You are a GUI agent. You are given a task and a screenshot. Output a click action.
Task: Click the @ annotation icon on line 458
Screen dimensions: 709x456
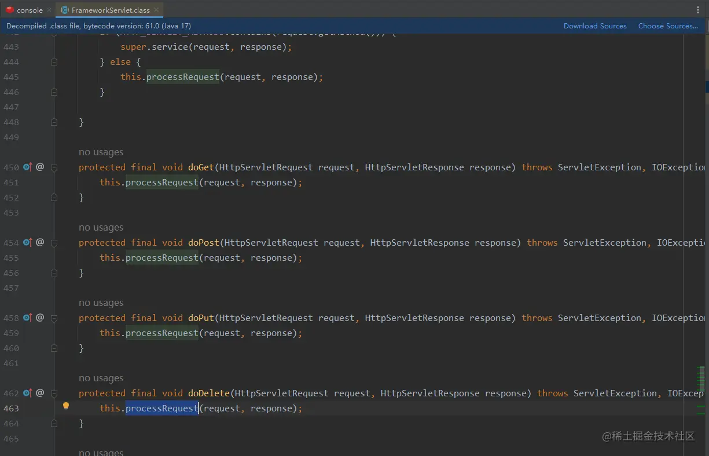(x=40, y=318)
